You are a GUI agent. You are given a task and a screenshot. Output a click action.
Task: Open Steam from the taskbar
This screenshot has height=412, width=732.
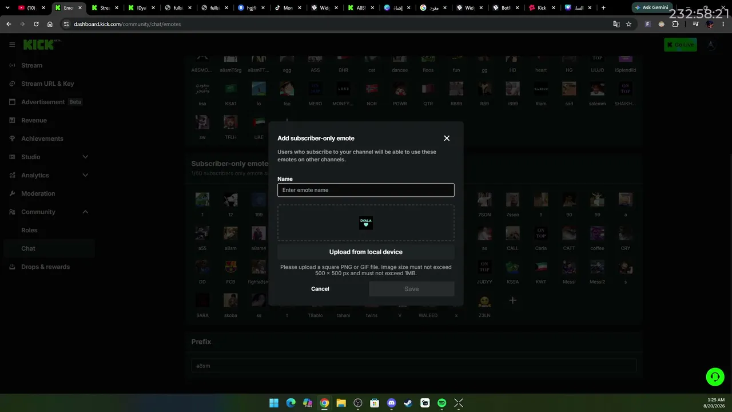(x=408, y=403)
